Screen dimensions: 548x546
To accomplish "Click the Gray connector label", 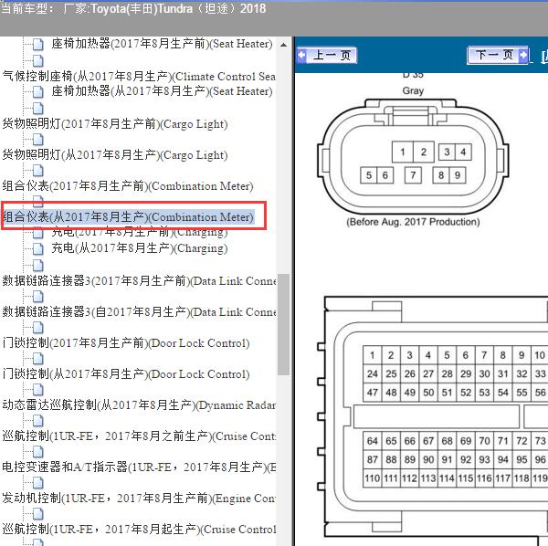I will click(413, 91).
